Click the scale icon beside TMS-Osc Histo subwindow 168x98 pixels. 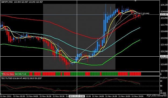pos(161,74)
